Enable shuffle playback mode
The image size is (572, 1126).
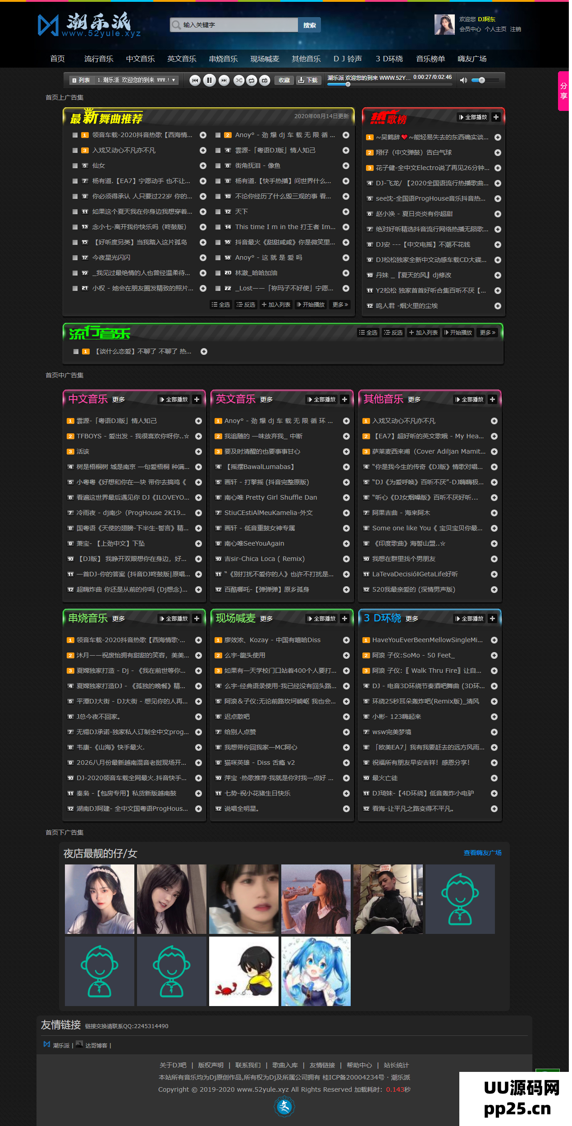238,80
